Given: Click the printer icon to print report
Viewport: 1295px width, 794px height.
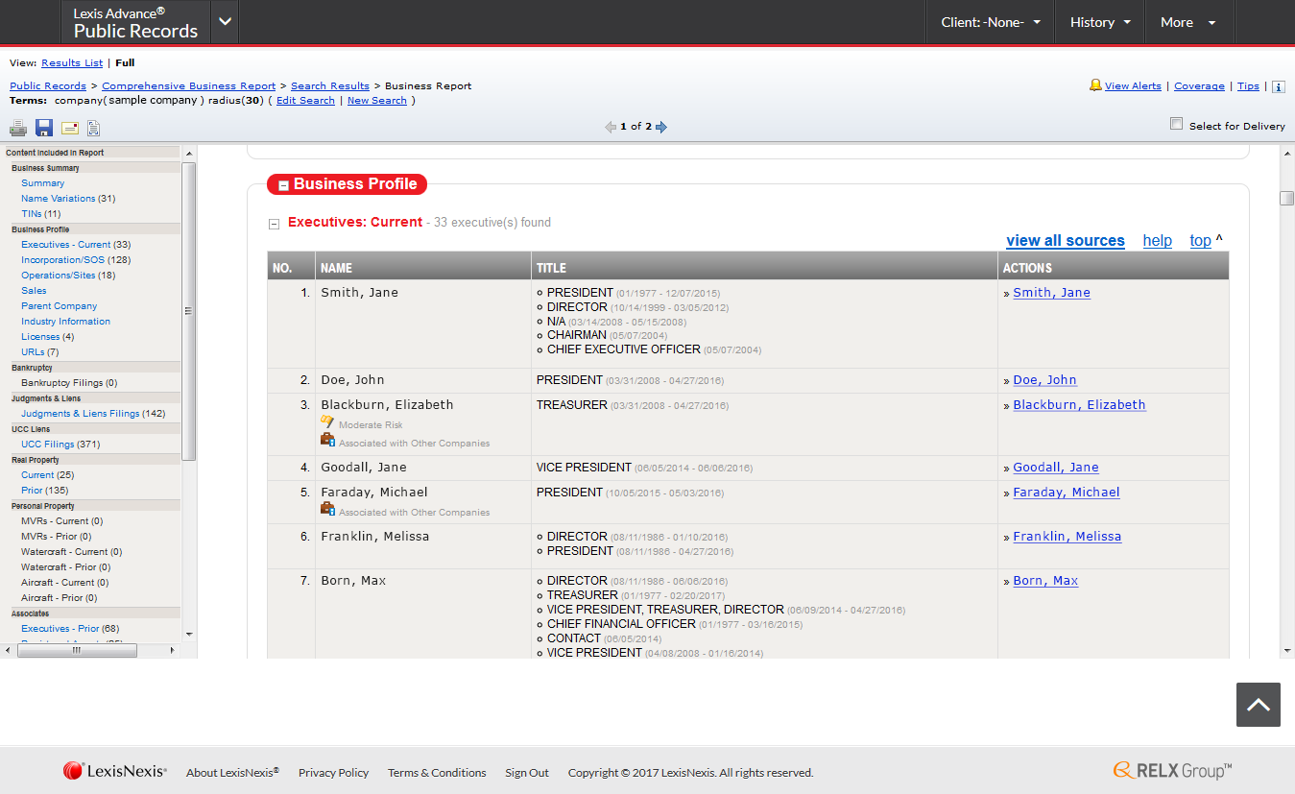Looking at the screenshot, I should coord(18,128).
